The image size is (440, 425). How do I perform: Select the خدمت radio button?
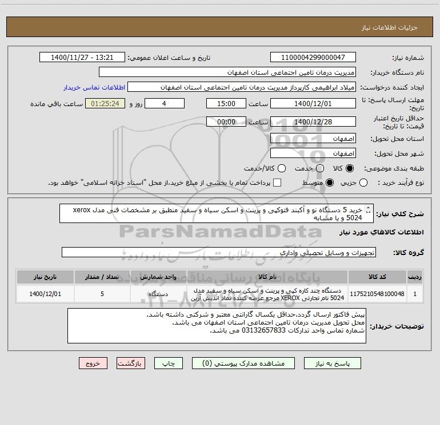coord(320,168)
